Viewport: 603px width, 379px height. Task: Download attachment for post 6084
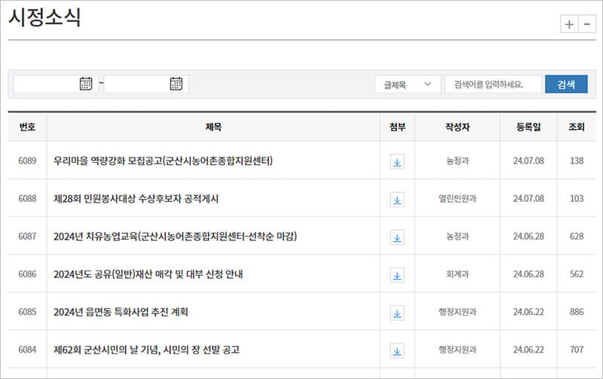click(x=397, y=350)
